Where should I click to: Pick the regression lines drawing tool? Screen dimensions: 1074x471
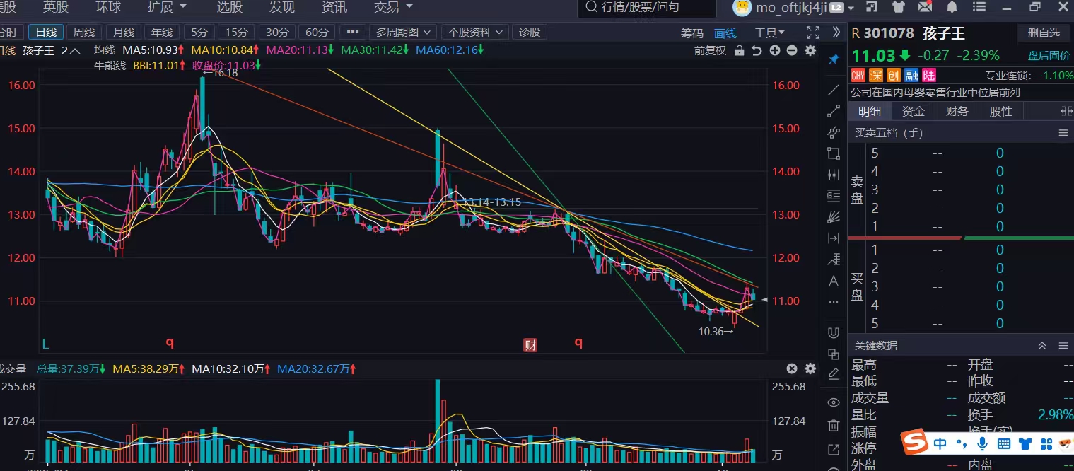[834, 260]
